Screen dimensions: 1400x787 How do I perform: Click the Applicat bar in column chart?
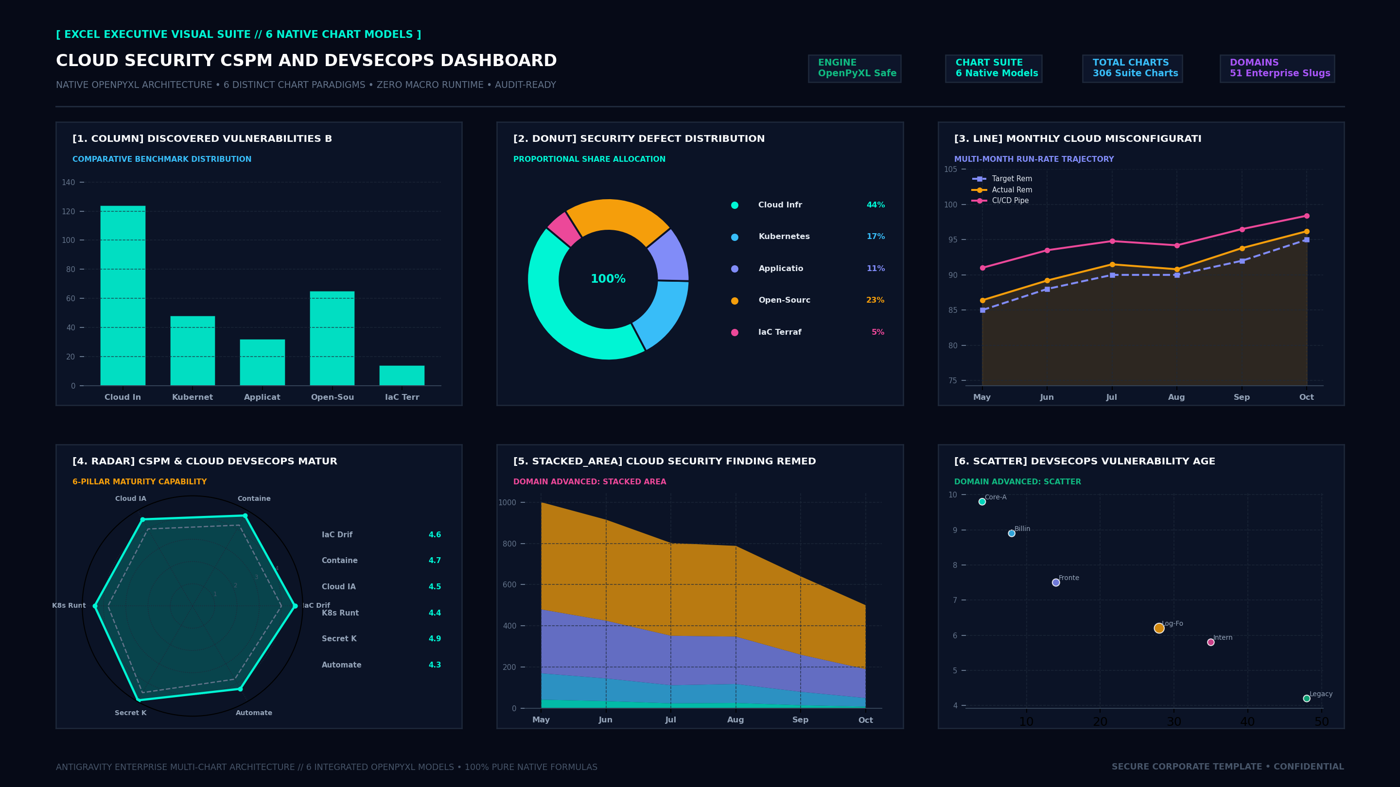pos(262,362)
